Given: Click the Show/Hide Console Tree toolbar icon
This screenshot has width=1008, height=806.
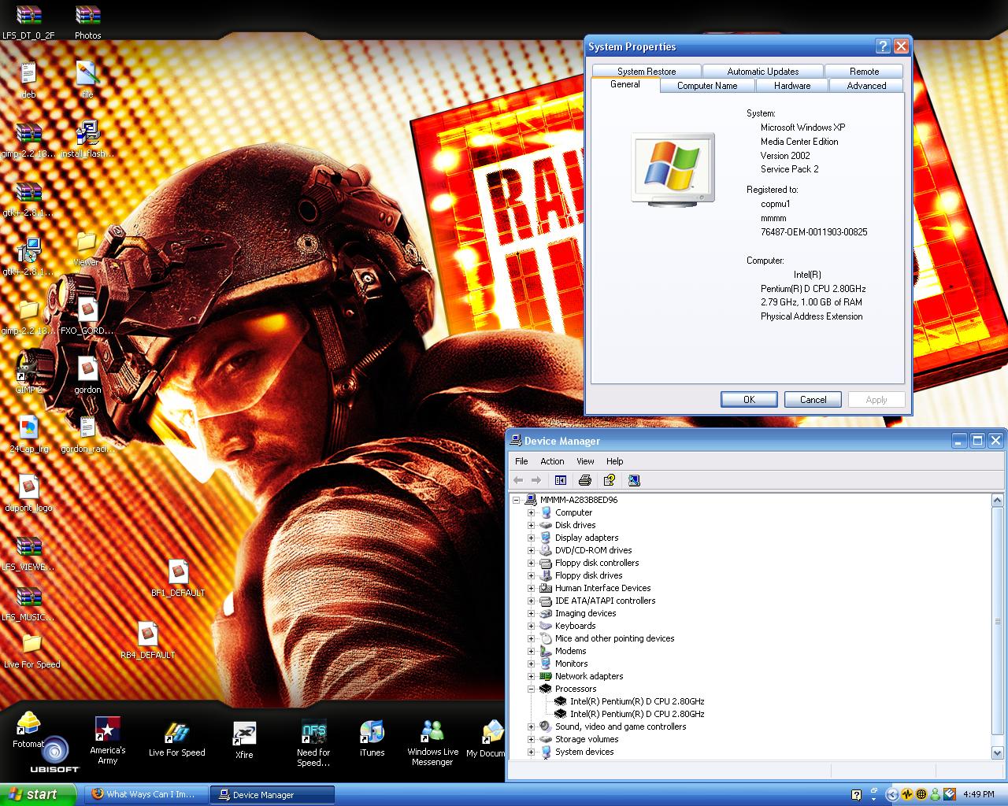Looking at the screenshot, I should tap(561, 480).
